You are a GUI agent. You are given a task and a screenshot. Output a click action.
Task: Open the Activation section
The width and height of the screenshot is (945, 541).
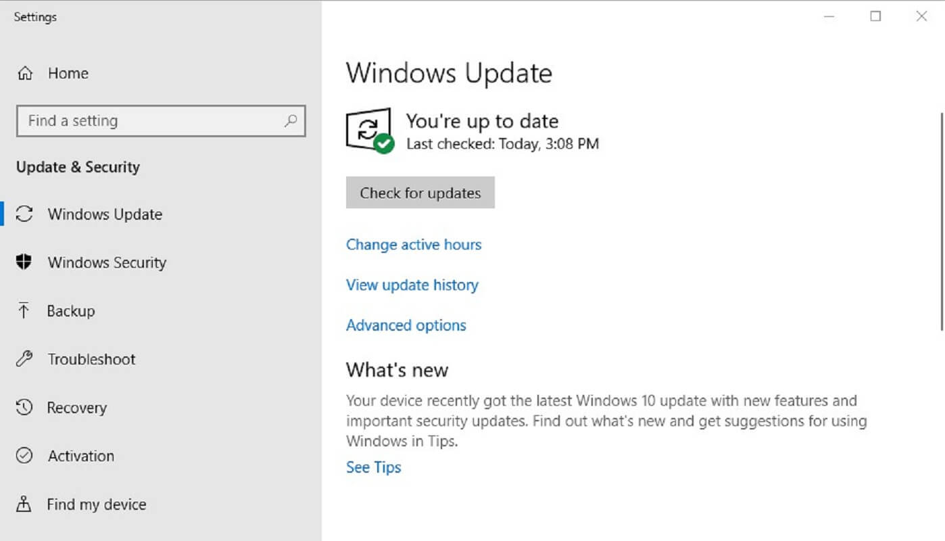point(81,456)
